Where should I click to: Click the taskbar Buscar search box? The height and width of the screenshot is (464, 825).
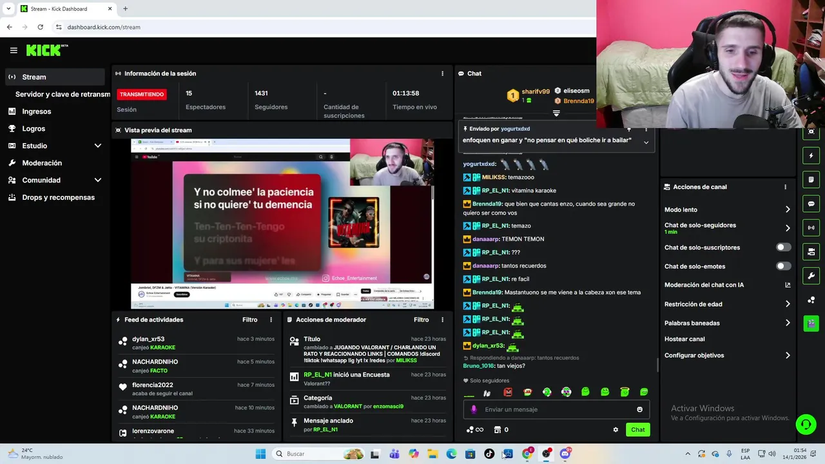[318, 454]
